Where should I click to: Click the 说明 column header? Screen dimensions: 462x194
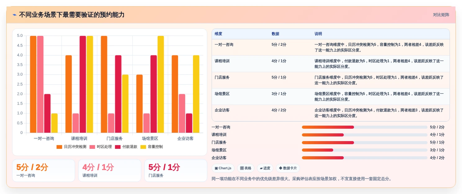click(318, 34)
